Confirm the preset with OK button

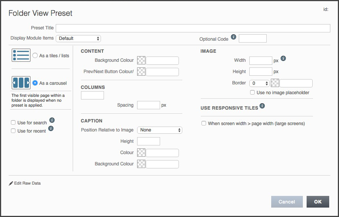[318, 202]
